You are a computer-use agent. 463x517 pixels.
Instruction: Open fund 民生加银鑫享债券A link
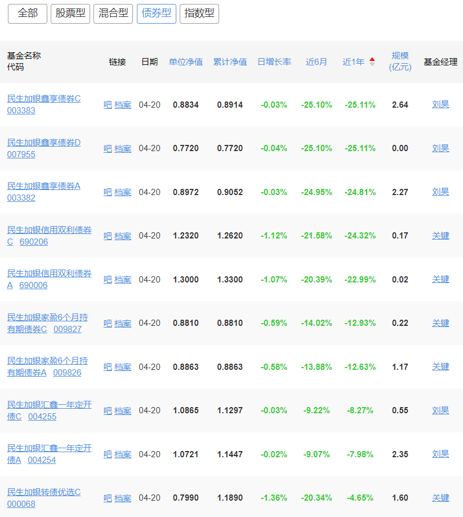[44, 186]
